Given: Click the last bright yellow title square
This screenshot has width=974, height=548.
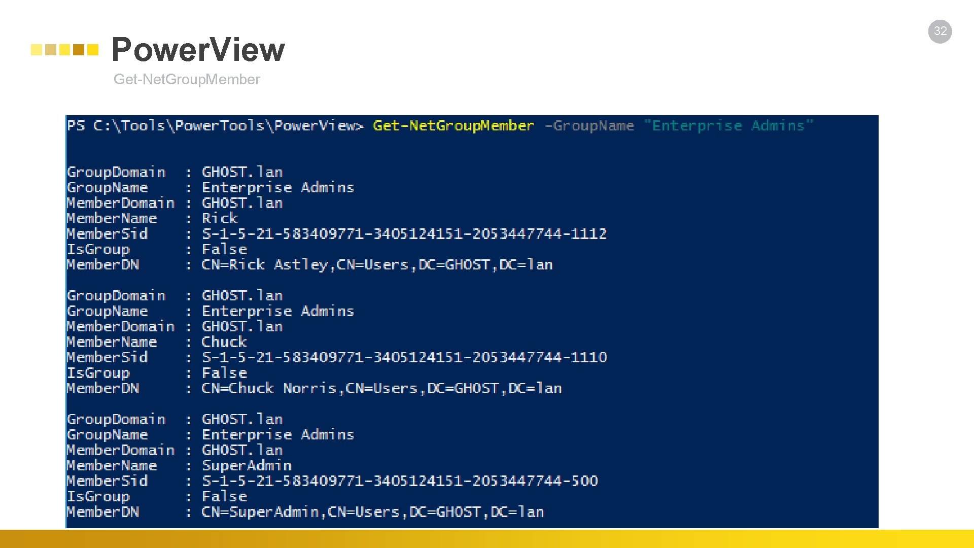Looking at the screenshot, I should [x=92, y=50].
